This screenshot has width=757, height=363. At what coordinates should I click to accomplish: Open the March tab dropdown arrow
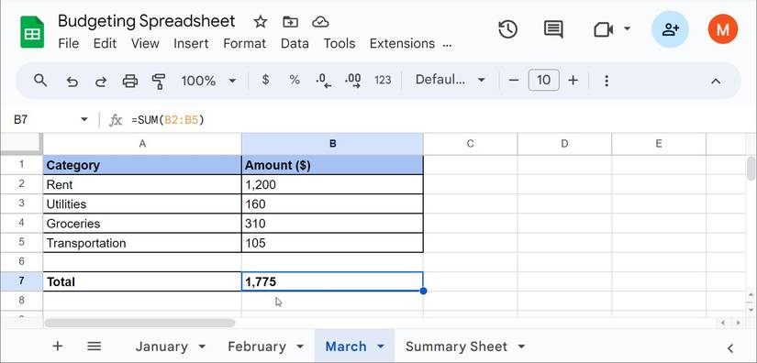(x=381, y=346)
